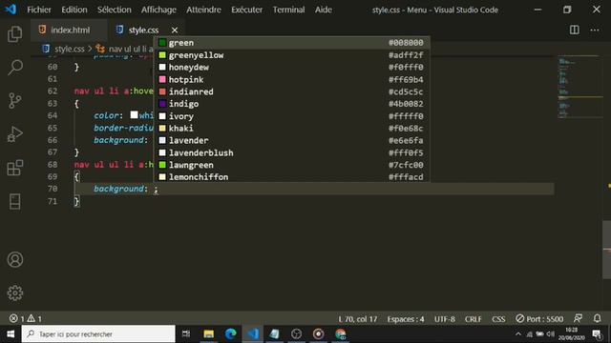Image resolution: width=611 pixels, height=343 pixels.
Task: Open the Accounts menu icon
Action: click(x=15, y=259)
